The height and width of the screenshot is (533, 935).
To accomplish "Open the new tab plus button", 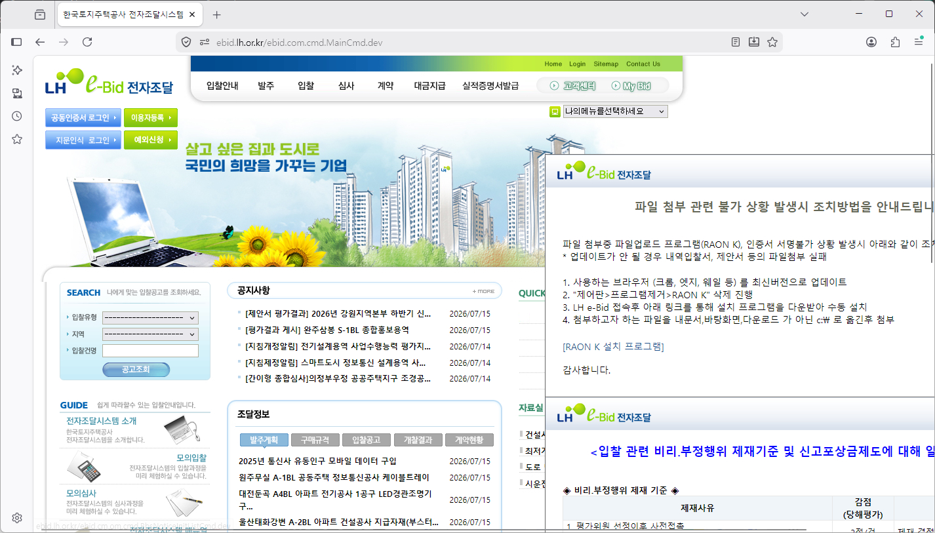I will coord(217,14).
